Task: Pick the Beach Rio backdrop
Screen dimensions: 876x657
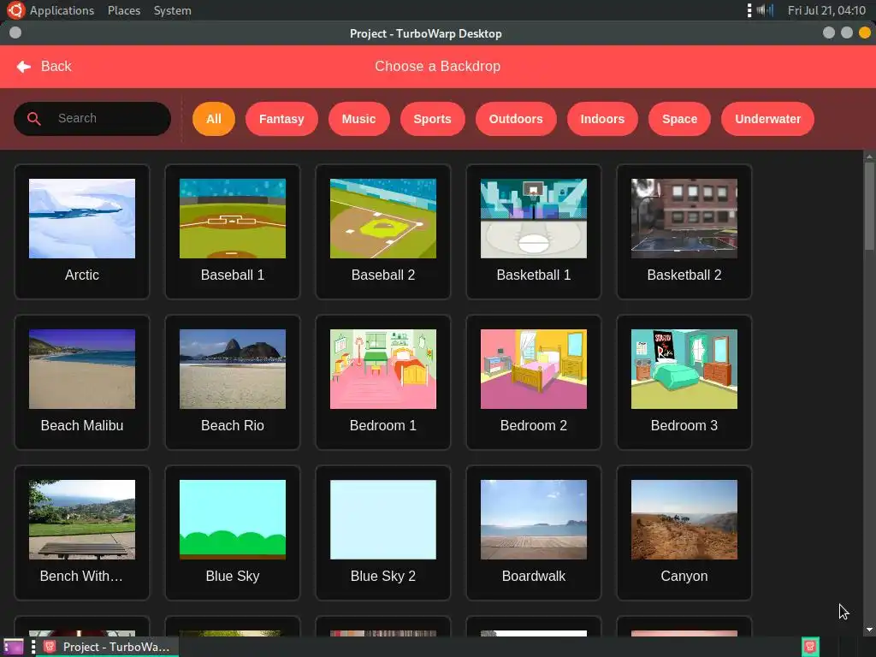Action: tap(233, 382)
